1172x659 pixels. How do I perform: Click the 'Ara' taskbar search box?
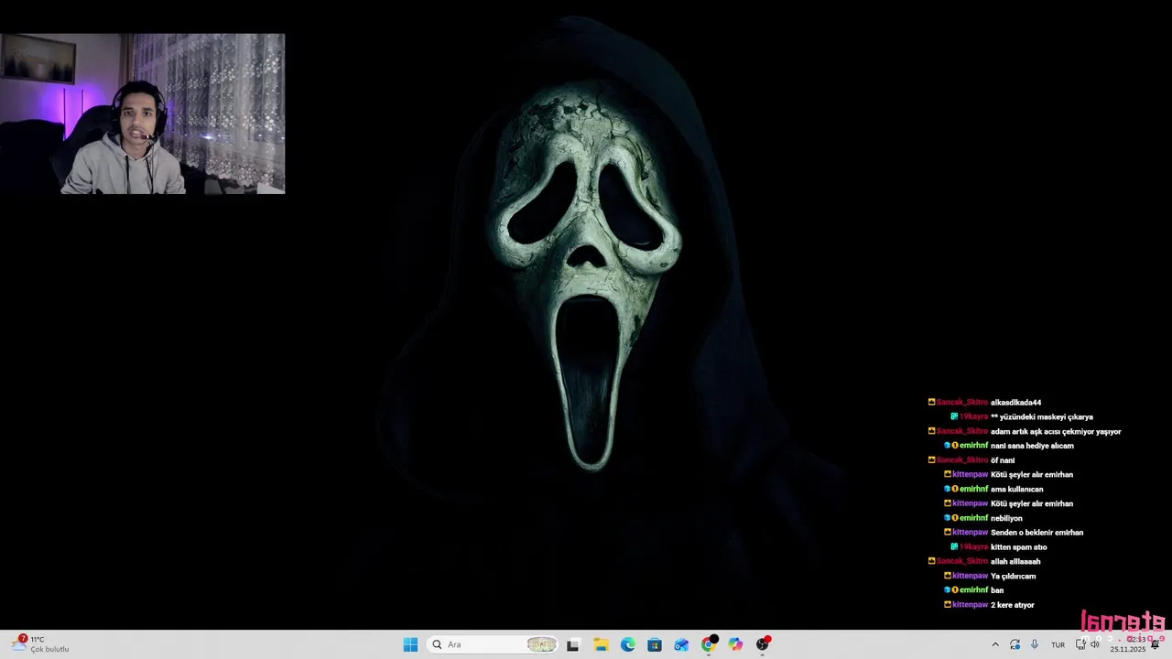494,644
